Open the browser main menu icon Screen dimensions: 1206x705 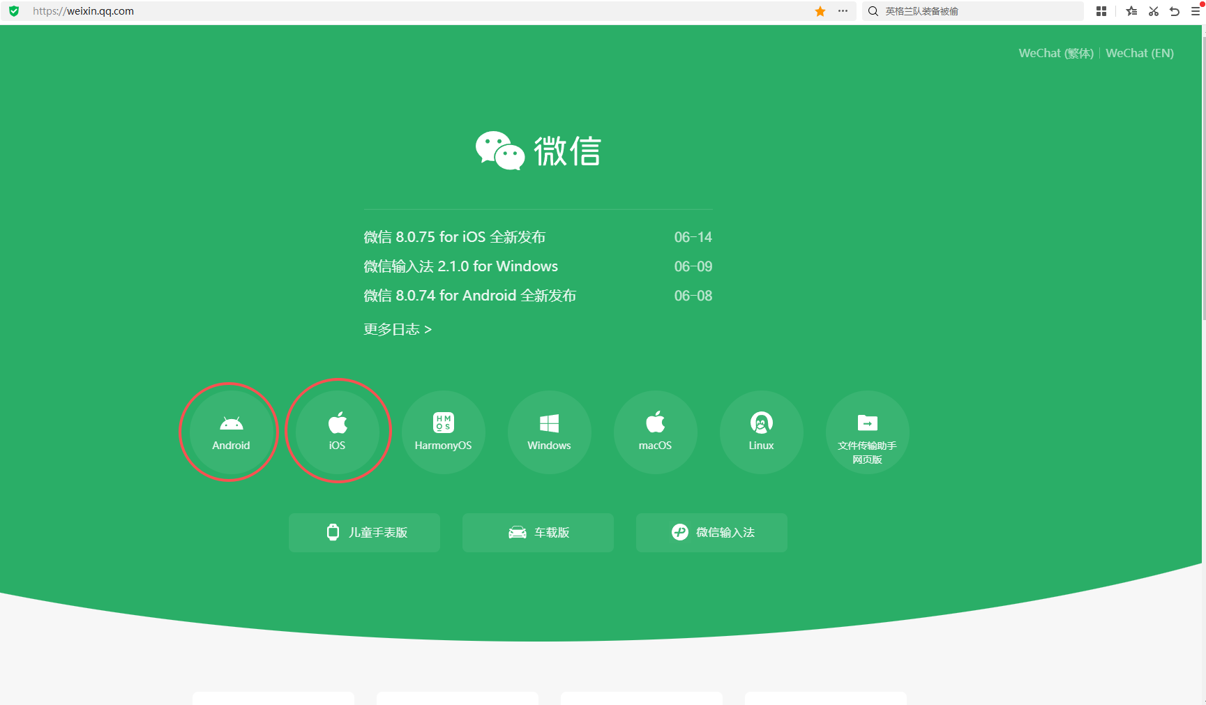(x=1196, y=11)
